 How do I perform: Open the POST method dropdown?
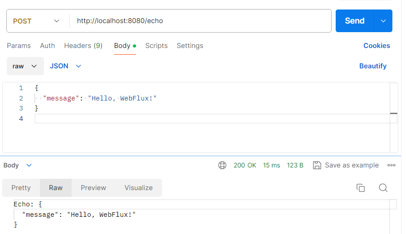[x=36, y=21]
